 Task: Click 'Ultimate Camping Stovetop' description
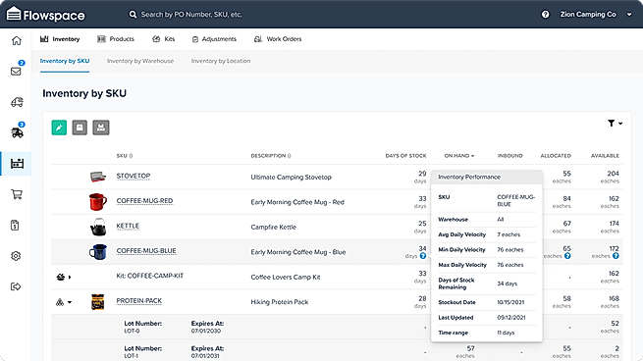click(292, 178)
